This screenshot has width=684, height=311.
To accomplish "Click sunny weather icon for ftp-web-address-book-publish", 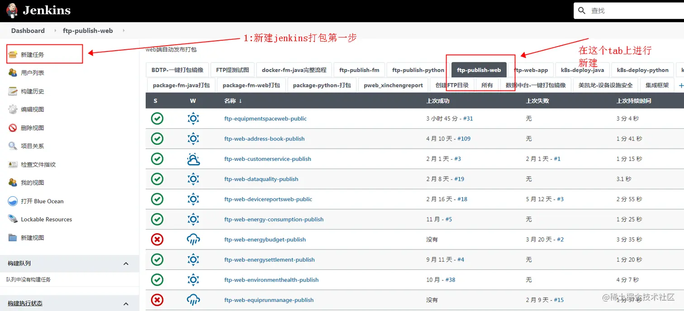I will 193,139.
